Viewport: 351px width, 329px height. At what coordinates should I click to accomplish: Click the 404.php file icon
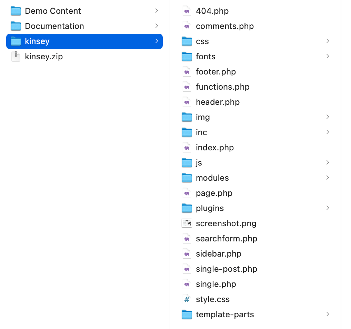[x=187, y=11]
